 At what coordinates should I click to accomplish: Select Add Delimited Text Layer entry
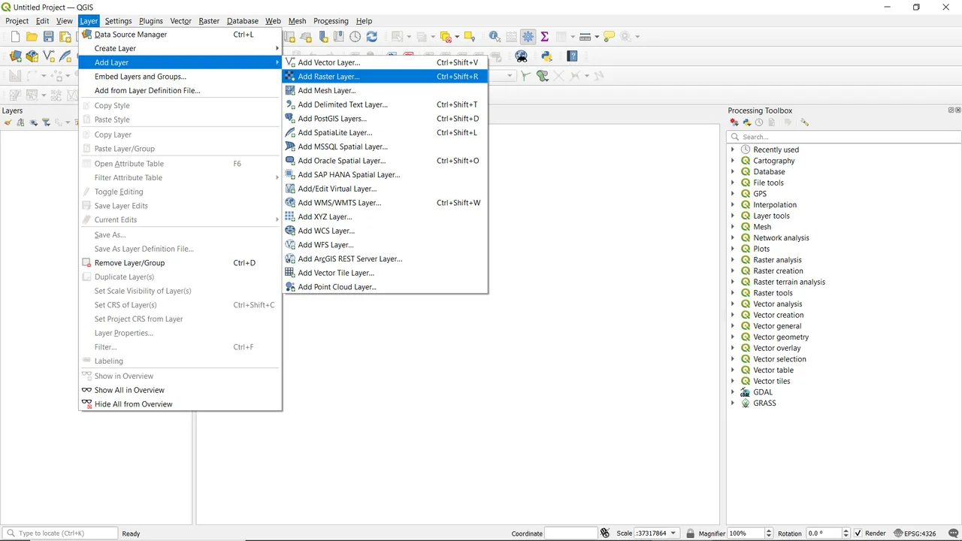tap(385, 104)
